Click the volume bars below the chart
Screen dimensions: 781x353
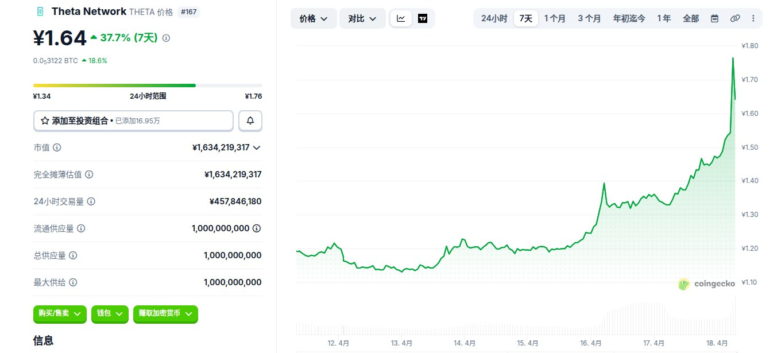pyautogui.click(x=516, y=317)
